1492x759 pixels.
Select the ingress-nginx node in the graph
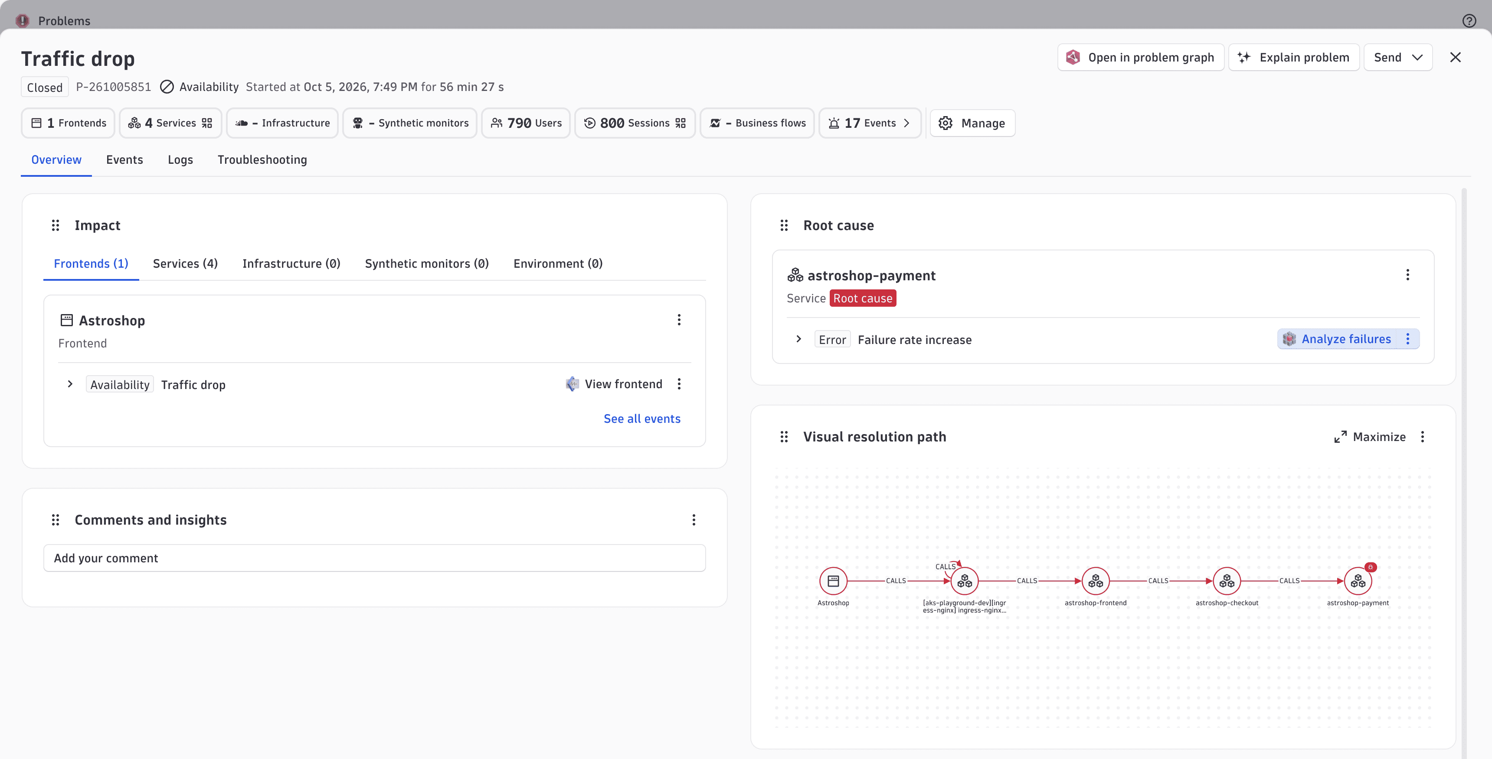pyautogui.click(x=964, y=581)
